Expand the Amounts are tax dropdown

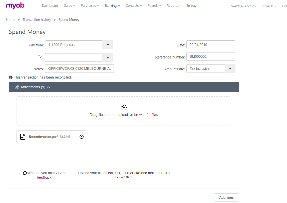(230, 69)
